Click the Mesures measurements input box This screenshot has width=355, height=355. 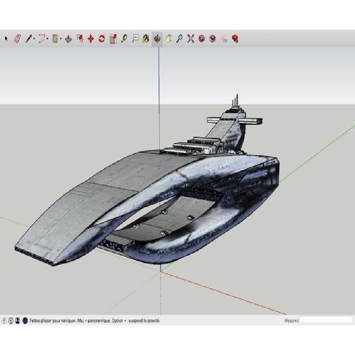pyautogui.click(x=326, y=320)
